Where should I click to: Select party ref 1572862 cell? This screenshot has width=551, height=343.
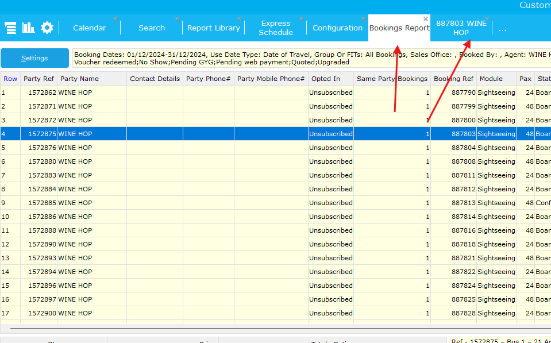[38, 93]
